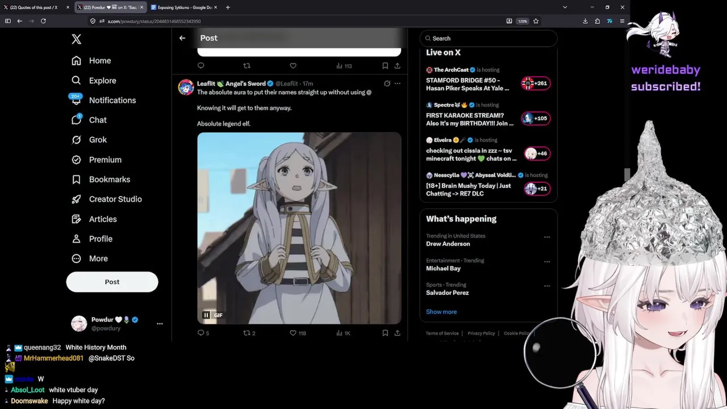Open Leaflit Angel's Sword display name
The image size is (727, 409).
231,84
